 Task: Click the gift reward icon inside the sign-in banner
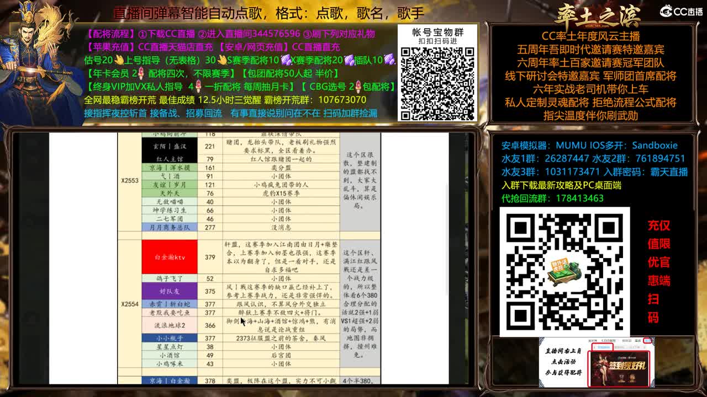point(632,377)
